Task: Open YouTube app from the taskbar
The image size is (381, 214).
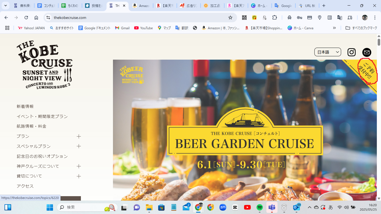Action: click(x=247, y=207)
